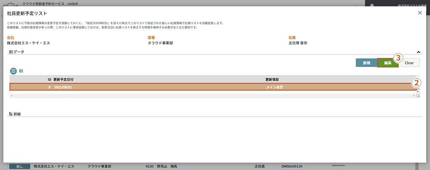The width and height of the screenshot is (430, 170).
Task: Click クラウド事業部 in background list row
Action: (x=100, y=166)
